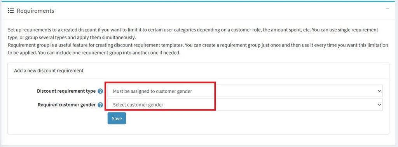
Task: Click the Requirements list icon in header
Action: (x=10, y=10)
